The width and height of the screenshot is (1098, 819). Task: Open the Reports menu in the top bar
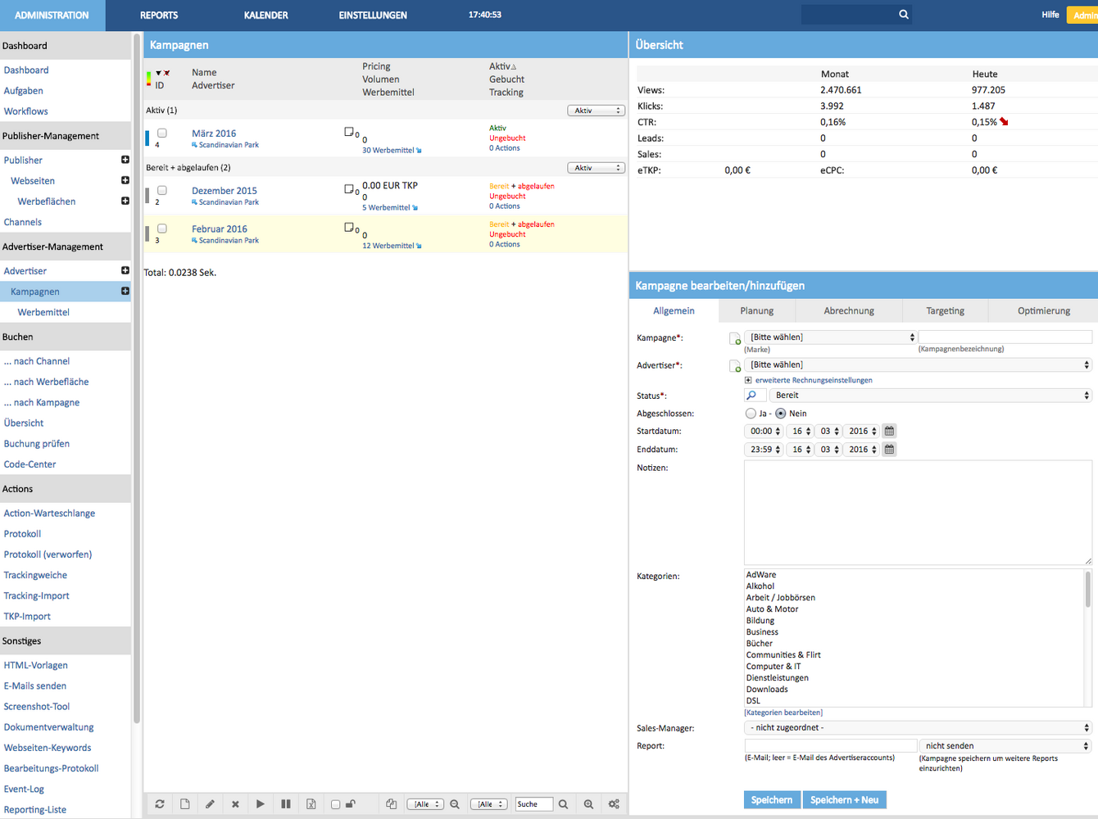pos(159,16)
